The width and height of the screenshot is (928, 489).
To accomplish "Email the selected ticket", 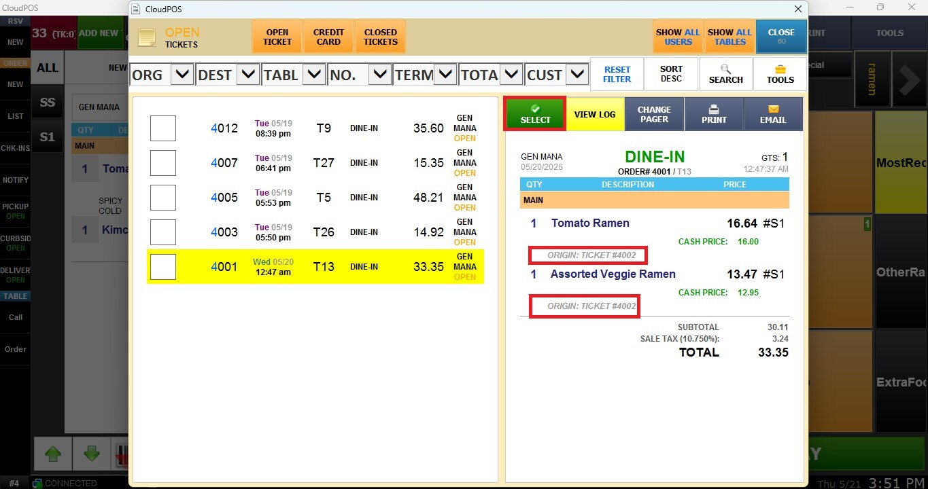I will pos(773,114).
